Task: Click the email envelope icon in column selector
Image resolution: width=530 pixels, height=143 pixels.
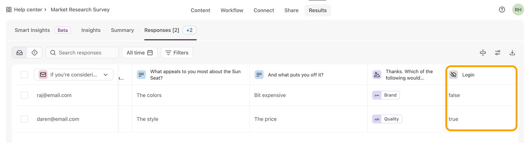Action: pyautogui.click(x=43, y=75)
